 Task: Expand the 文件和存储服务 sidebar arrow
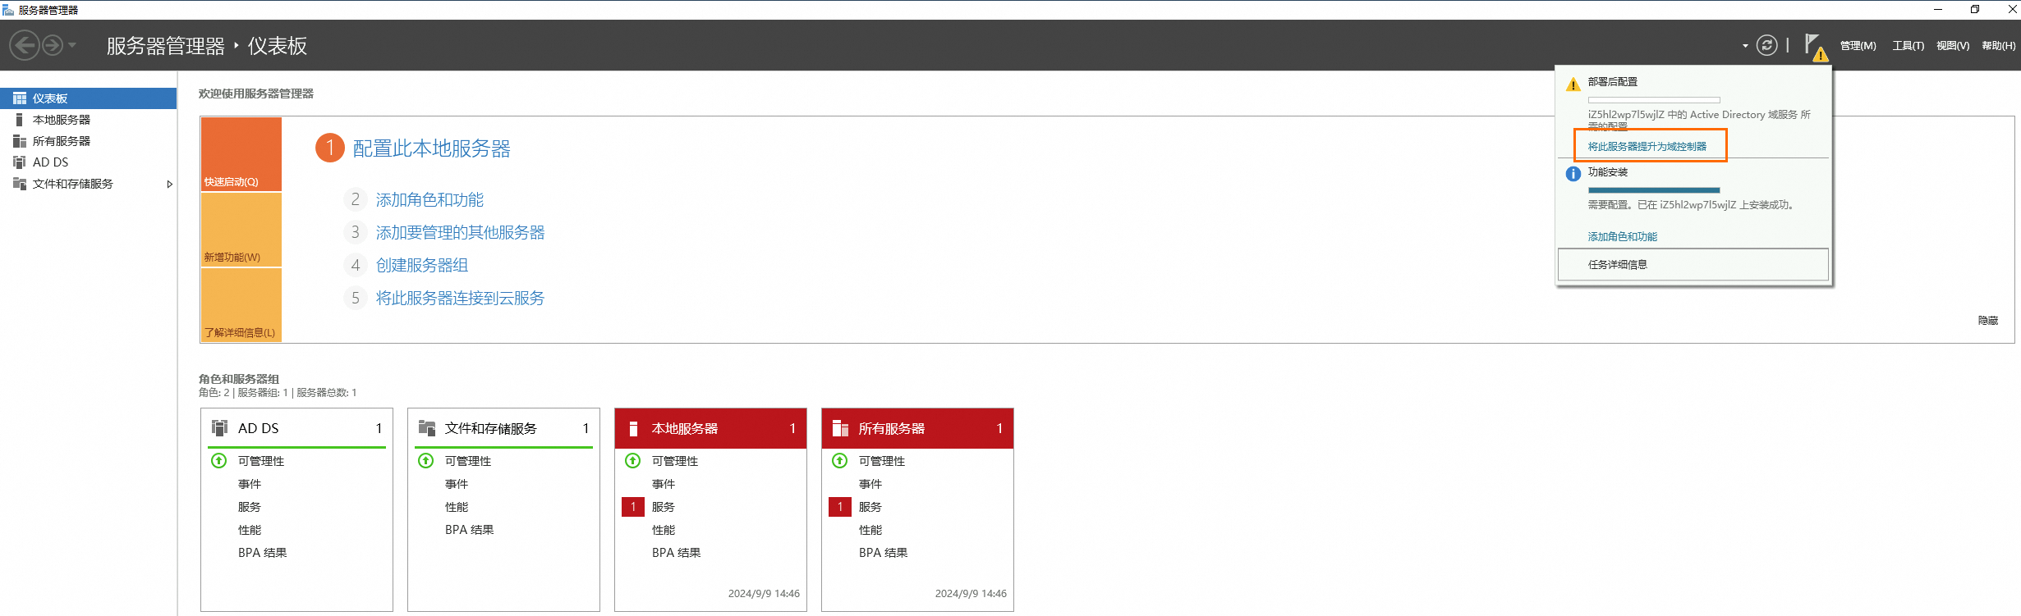169,184
